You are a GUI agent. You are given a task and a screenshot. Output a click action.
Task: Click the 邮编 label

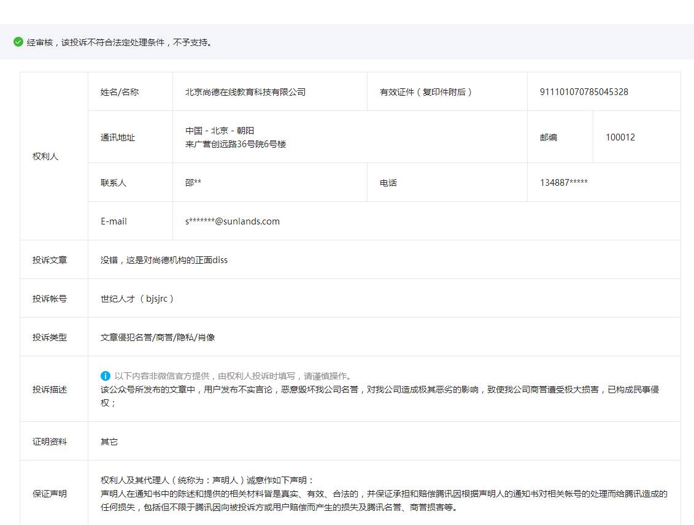[x=549, y=137]
